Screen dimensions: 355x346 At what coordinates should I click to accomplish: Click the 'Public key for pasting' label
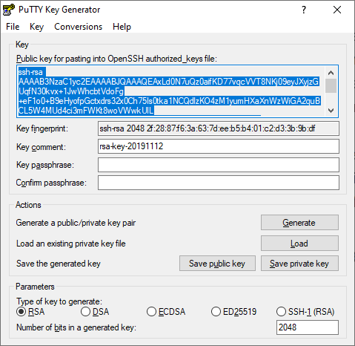116,59
